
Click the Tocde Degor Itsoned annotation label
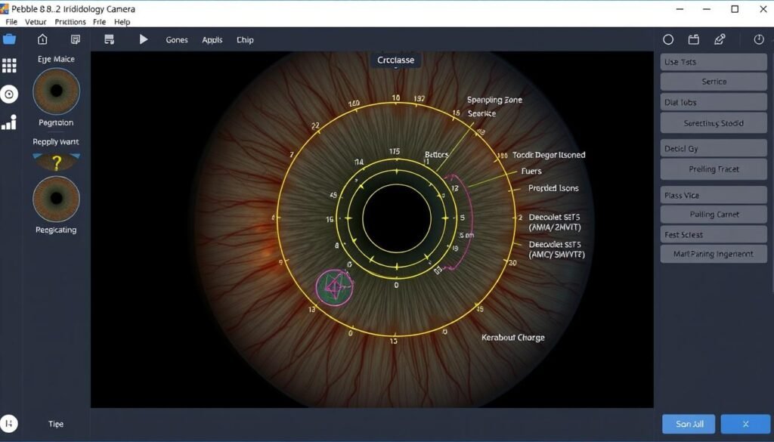point(549,155)
